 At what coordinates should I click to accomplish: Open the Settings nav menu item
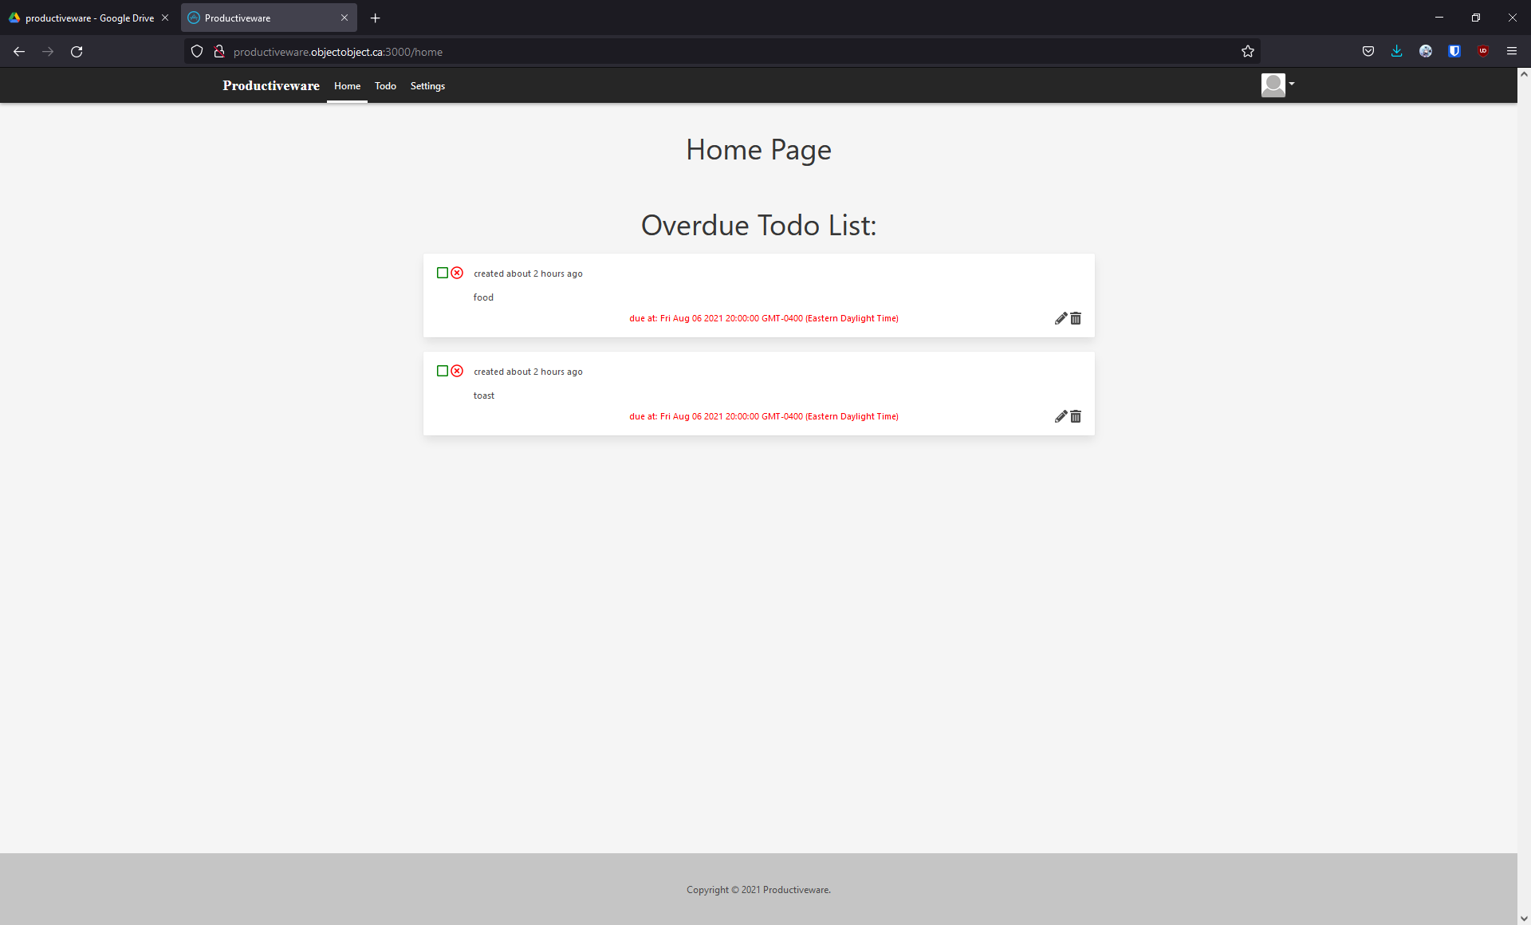point(427,86)
